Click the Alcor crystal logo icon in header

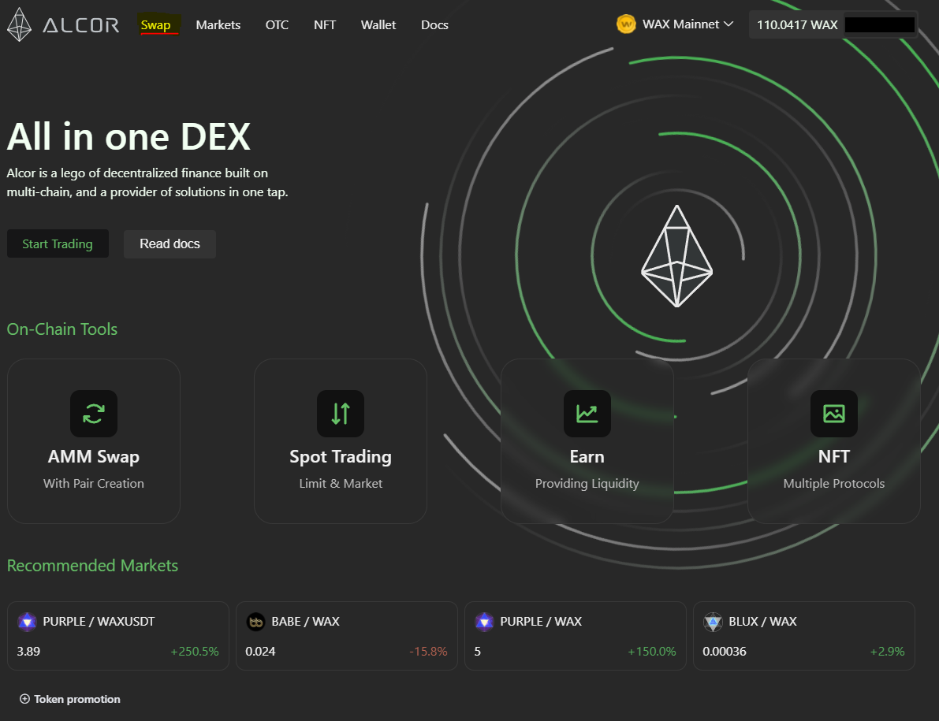click(x=19, y=24)
